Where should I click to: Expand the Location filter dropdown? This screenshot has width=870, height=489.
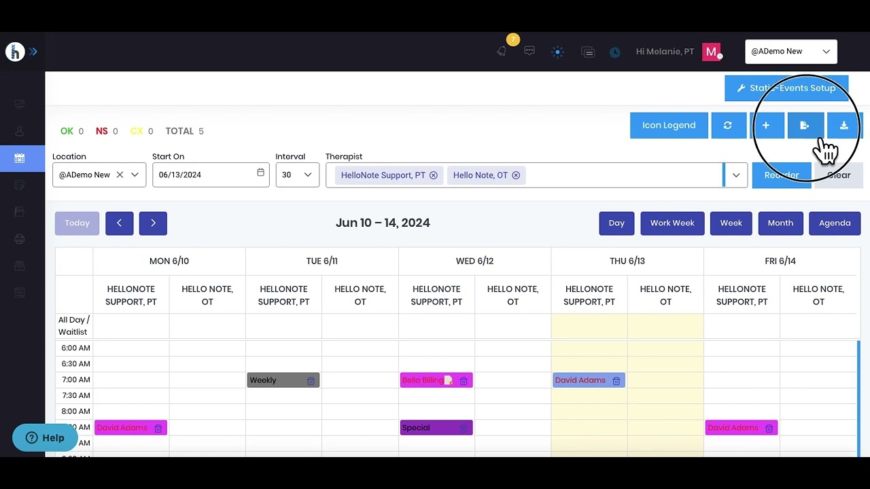pos(135,175)
